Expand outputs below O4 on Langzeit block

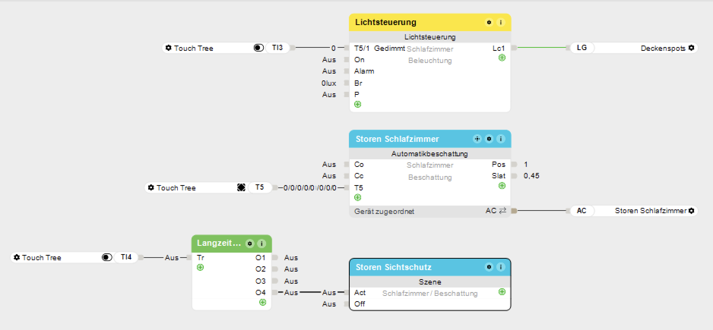263,302
